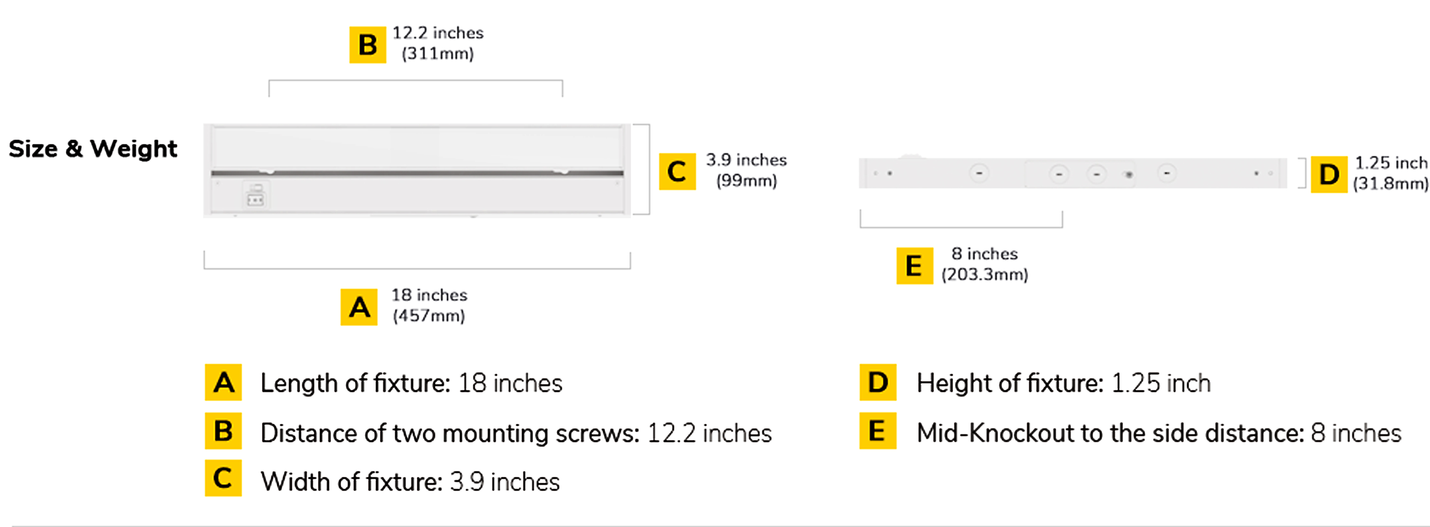Click the E badge in the Mid-Knockout legend

(878, 430)
